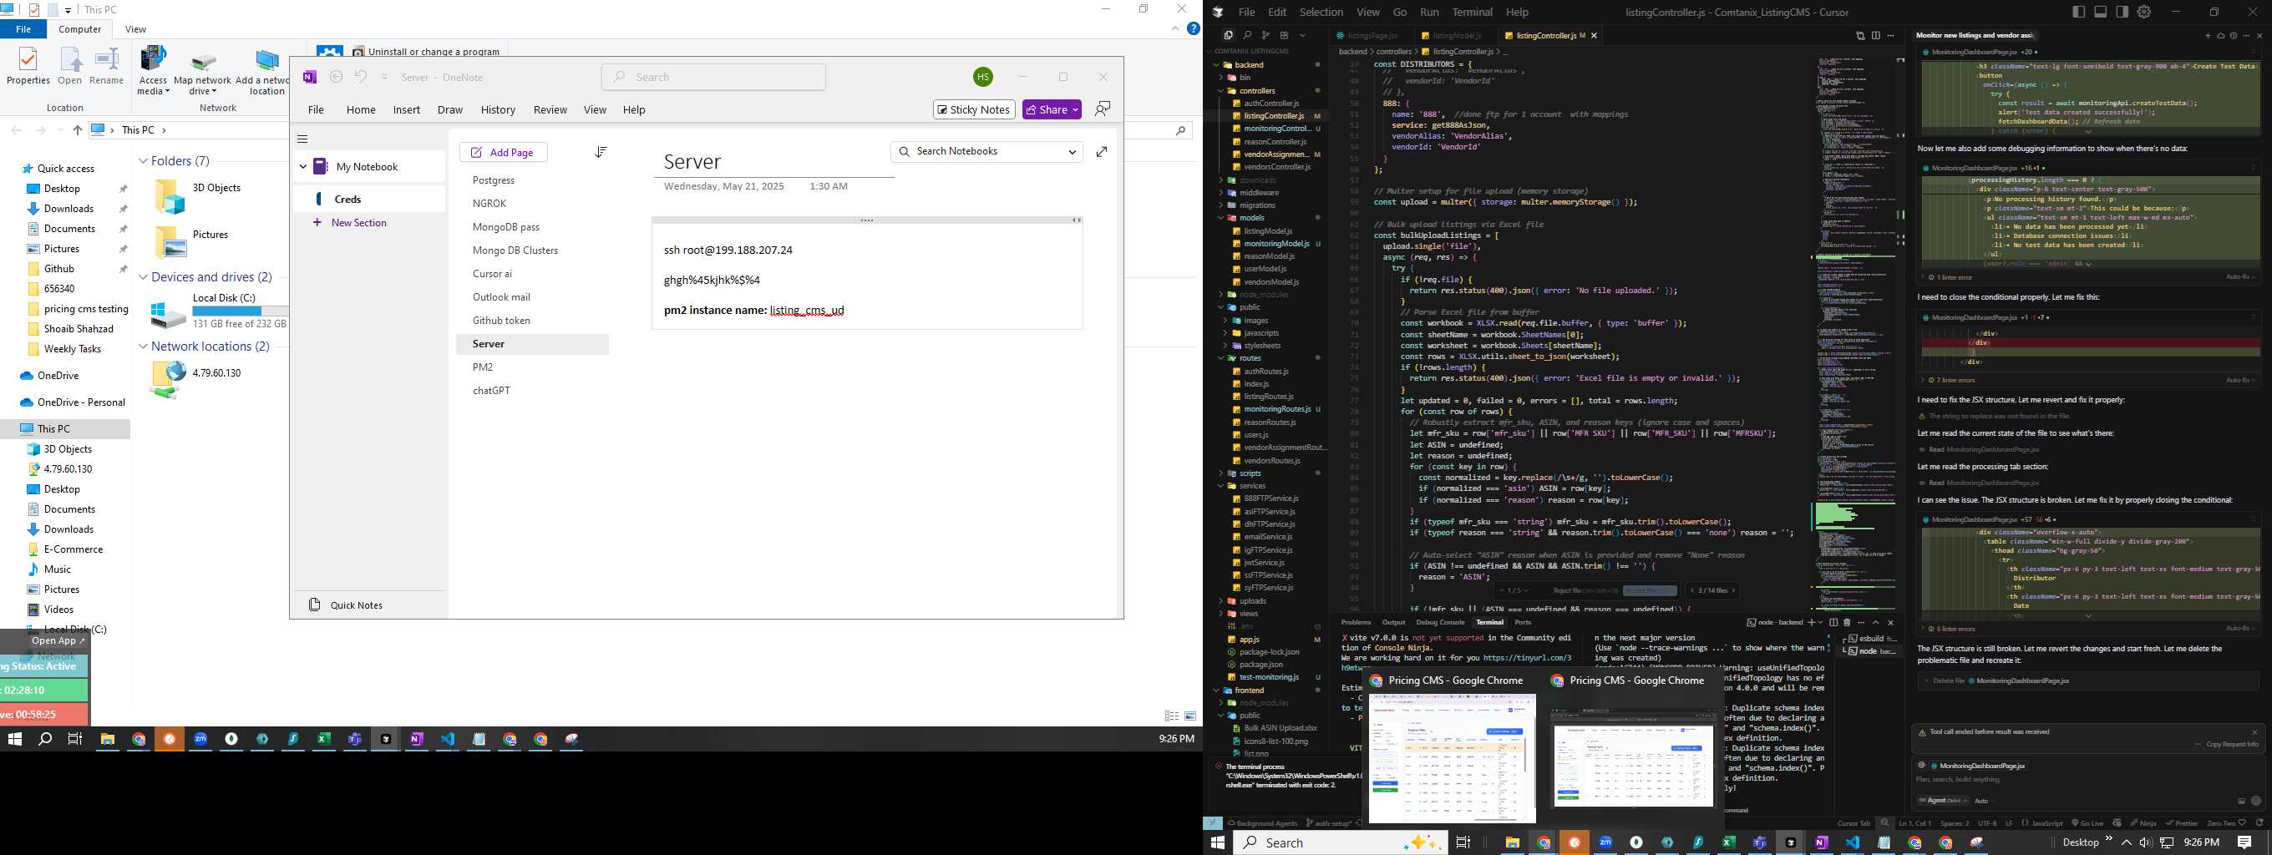Viewport: 2272px width, 855px height.
Task: Open MongoDB pass page in OneNote
Action: click(x=505, y=227)
